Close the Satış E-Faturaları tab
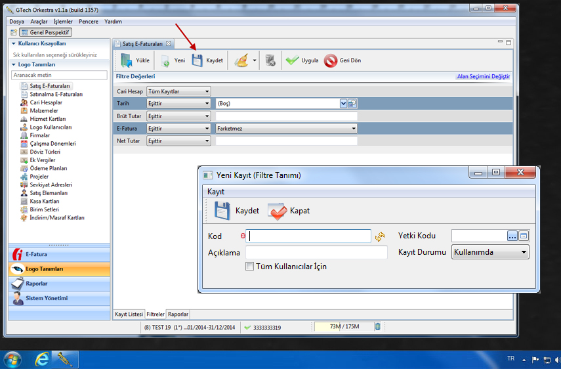The image size is (561, 369). point(168,43)
